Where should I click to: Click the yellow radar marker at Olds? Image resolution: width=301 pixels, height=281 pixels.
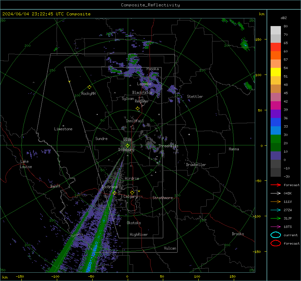coord(127,146)
